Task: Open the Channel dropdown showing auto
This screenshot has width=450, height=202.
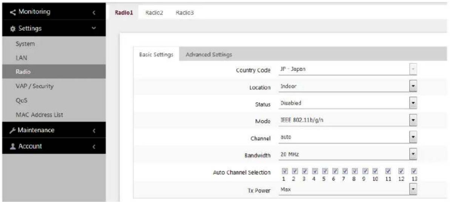Action: coord(347,137)
